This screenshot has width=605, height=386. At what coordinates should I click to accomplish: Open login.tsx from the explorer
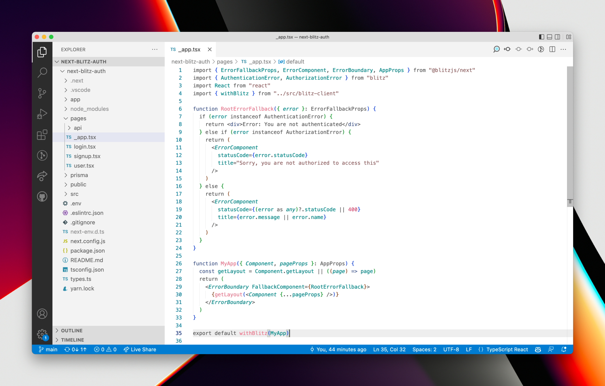(85, 146)
